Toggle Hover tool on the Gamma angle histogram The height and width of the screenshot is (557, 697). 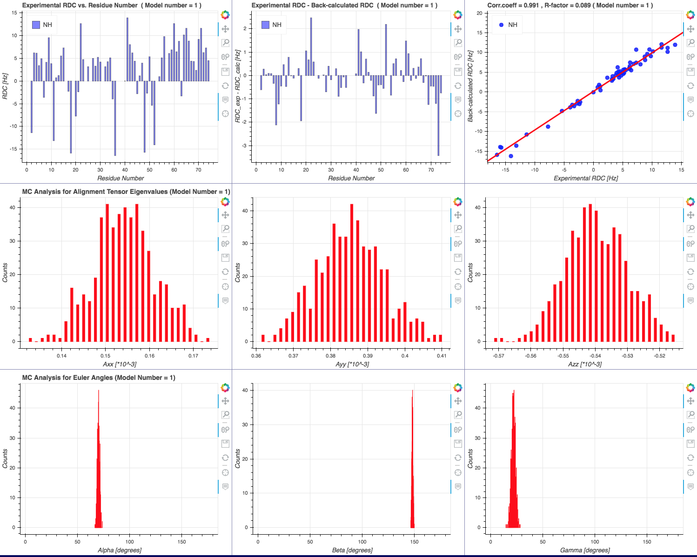pos(690,486)
